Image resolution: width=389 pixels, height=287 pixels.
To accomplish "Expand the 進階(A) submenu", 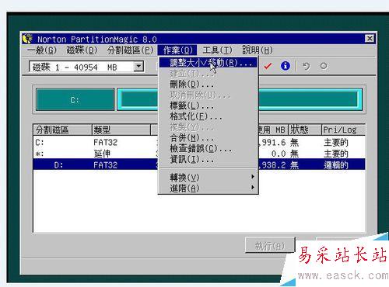I will [x=209, y=188].
